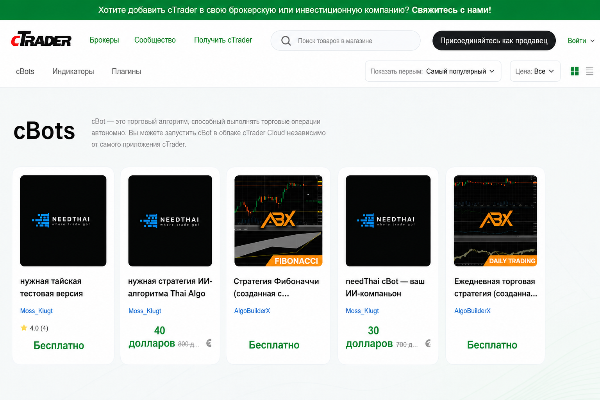The width and height of the screenshot is (600, 400).
Task: Click Присоединяйтесь как продавец button
Action: [x=494, y=41]
